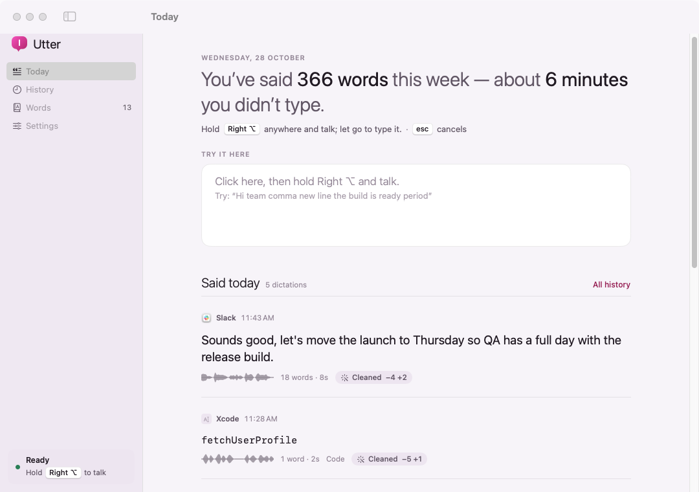Click the Right ⌥ keycap in the hint line
699x492 pixels.
click(241, 129)
